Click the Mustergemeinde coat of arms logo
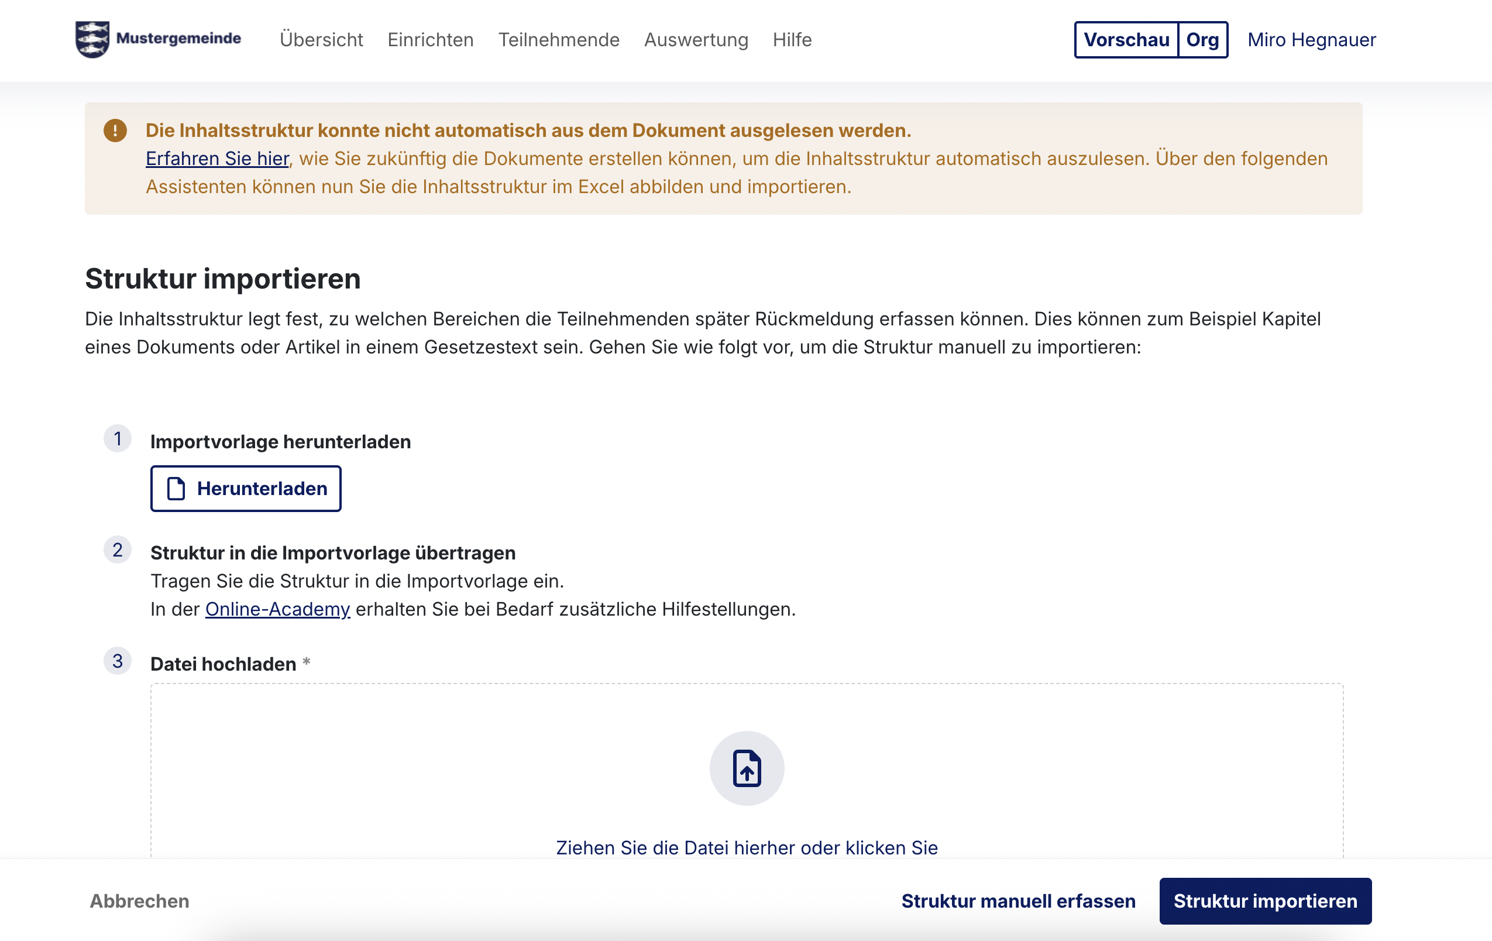1492x941 pixels. [92, 39]
